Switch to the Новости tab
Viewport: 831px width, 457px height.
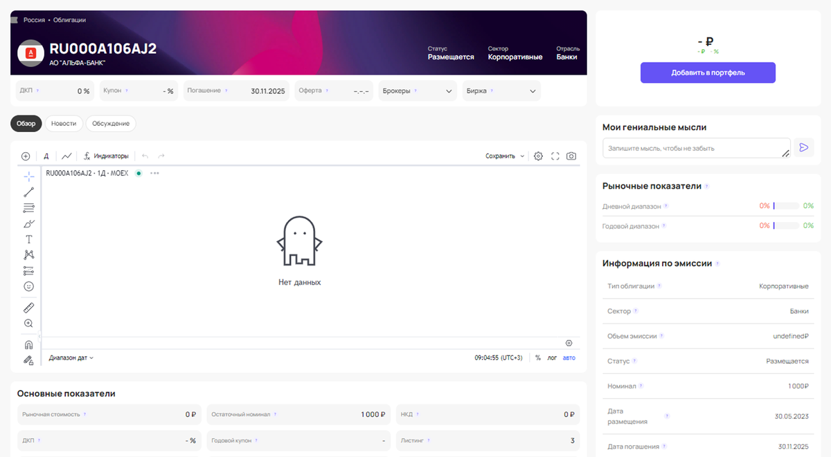coord(64,124)
